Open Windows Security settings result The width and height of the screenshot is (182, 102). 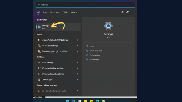coord(58,74)
